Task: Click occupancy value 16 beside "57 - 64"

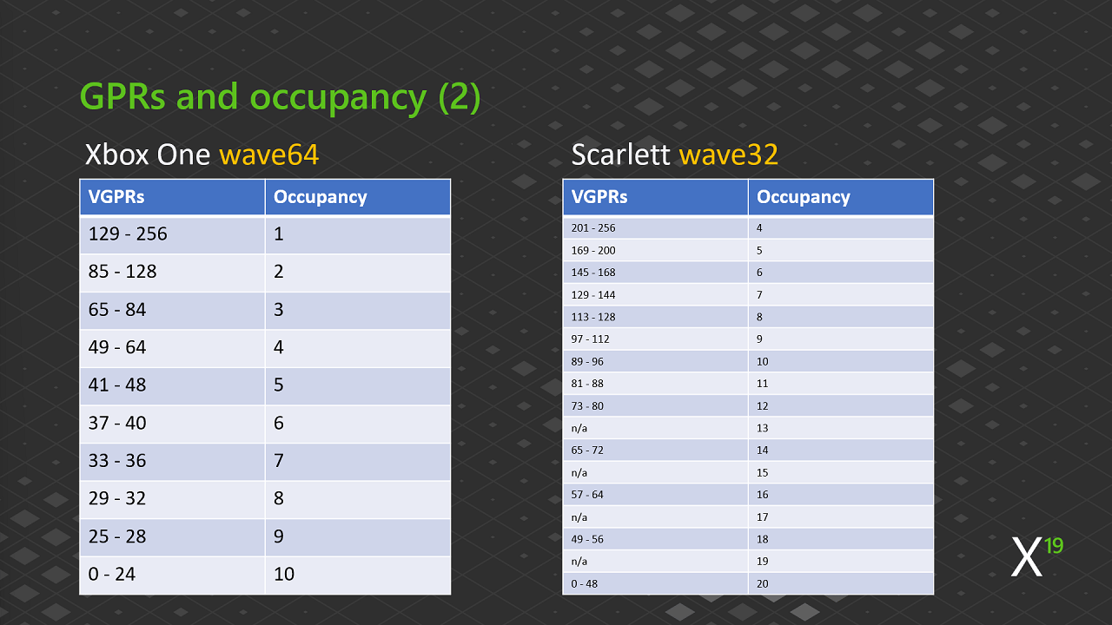Action: (x=841, y=495)
